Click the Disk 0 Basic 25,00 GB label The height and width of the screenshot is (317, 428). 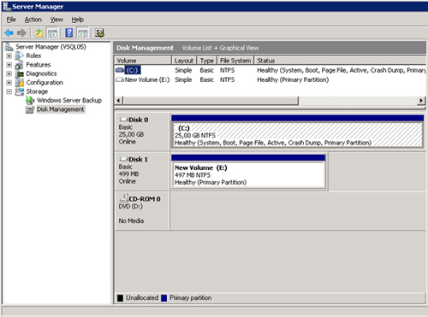(142, 131)
